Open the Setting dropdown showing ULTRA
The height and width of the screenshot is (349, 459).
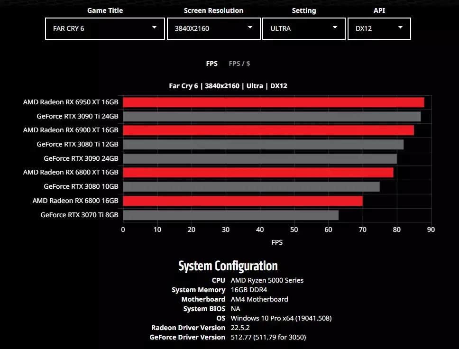coord(304,29)
